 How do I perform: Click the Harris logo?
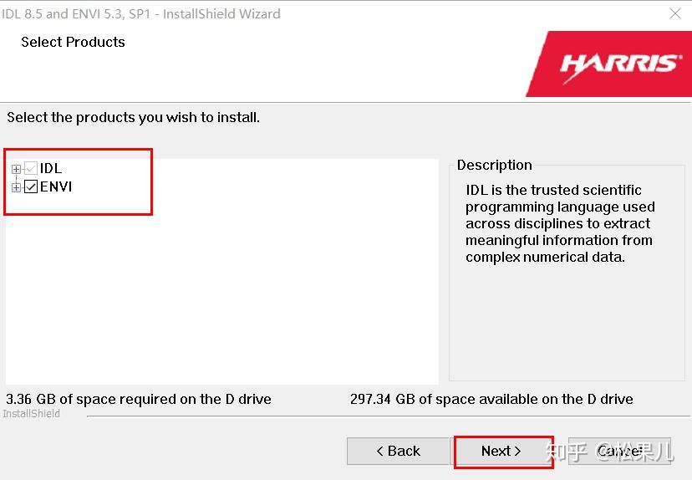tap(620, 64)
